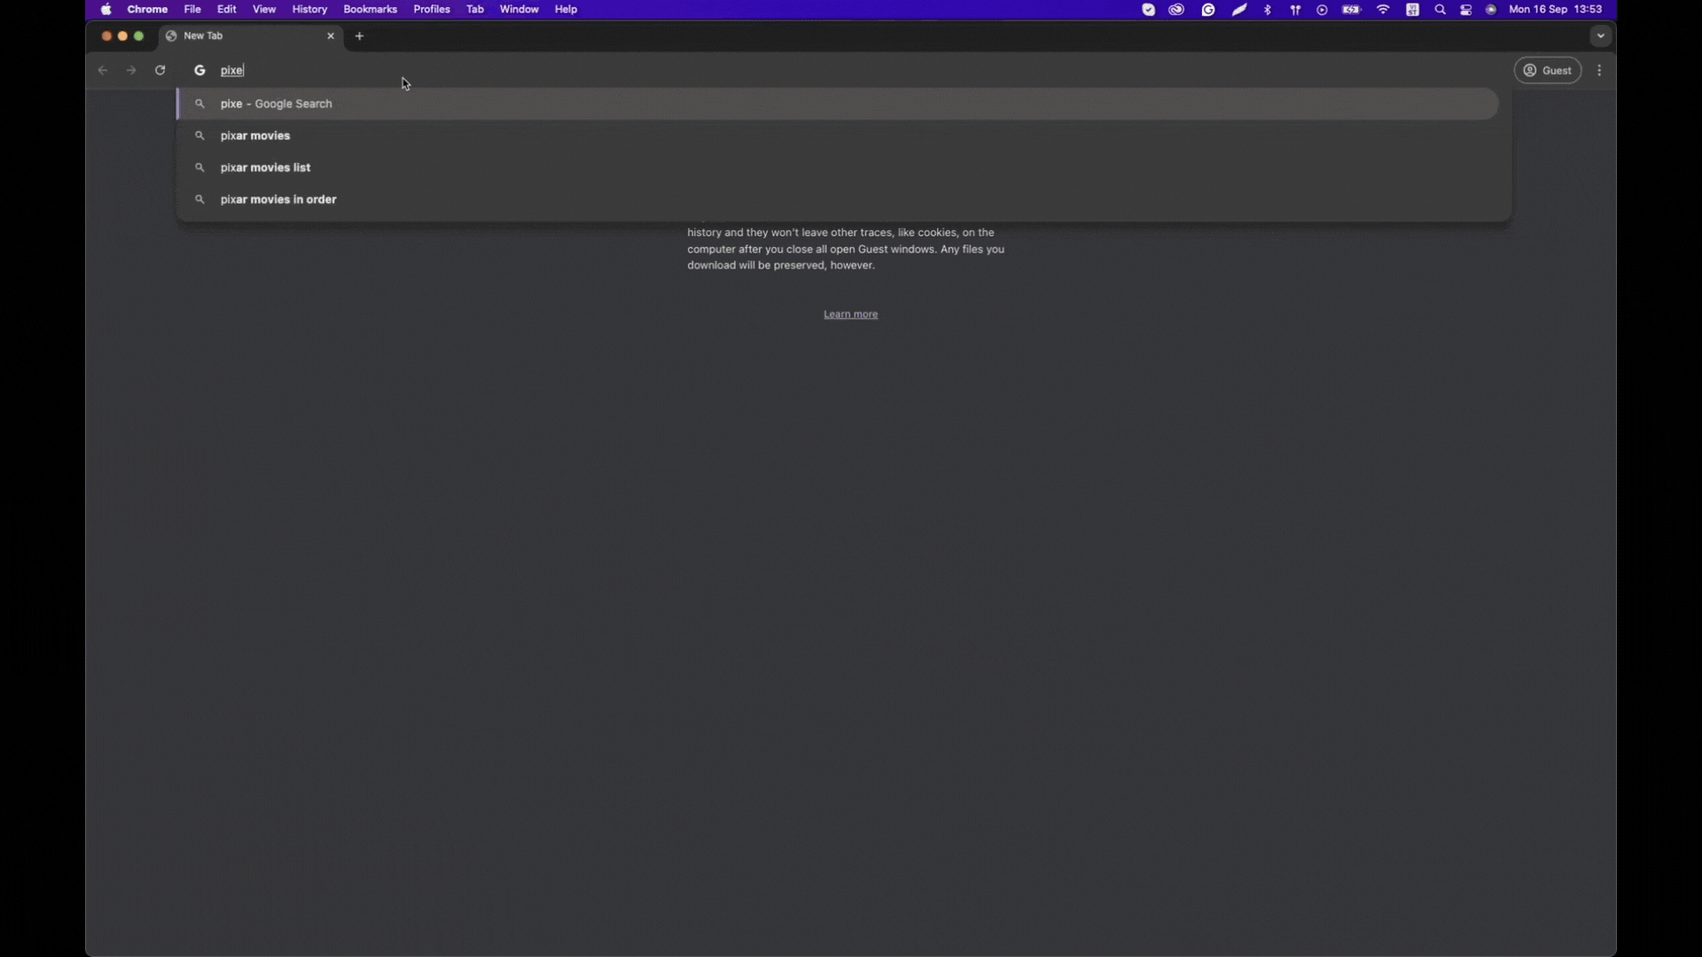Click the Grammarly icon in the menu bar
Screen dimensions: 1702x957
(1208, 10)
